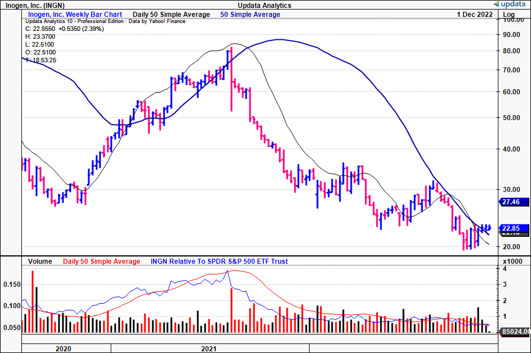531x353 pixels.
Task: Click the red Daily 50 Simple Average volume legend
Action: 102,262
